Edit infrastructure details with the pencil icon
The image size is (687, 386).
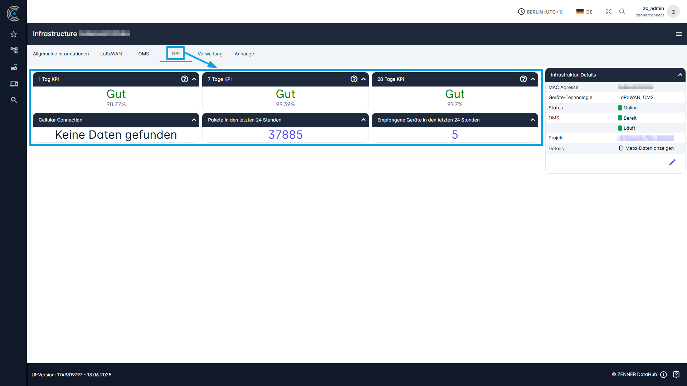point(672,162)
